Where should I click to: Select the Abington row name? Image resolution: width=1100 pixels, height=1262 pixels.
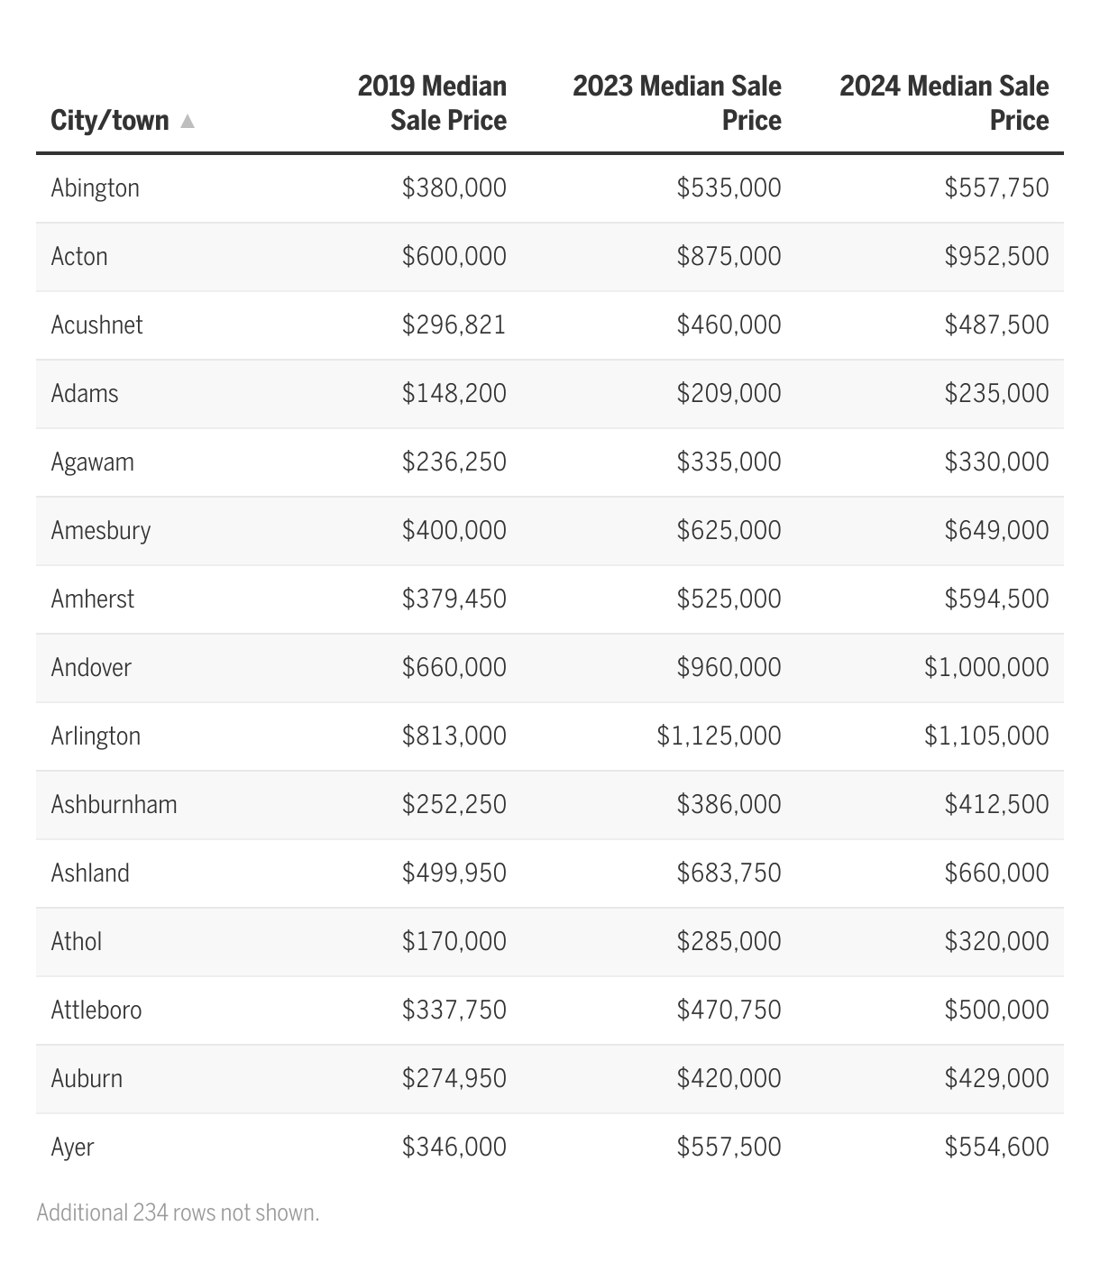pyautogui.click(x=96, y=187)
